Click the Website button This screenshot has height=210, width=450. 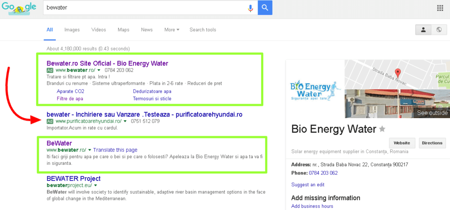pos(402,143)
